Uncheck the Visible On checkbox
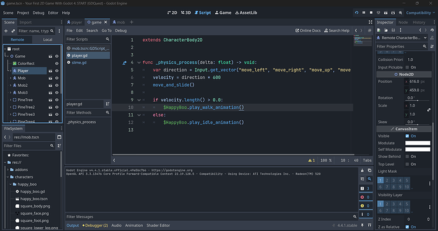The width and height of the screenshot is (438, 231). pos(408,136)
